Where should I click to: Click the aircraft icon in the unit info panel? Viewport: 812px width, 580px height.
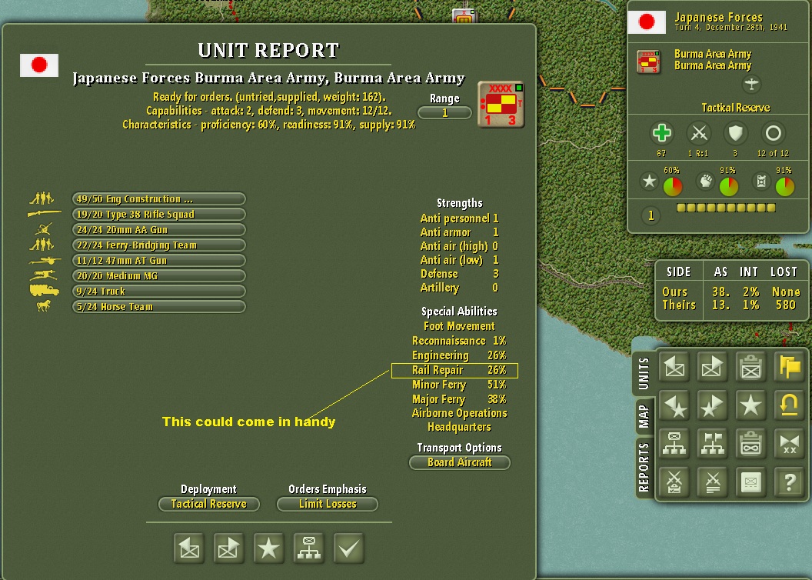click(x=751, y=84)
